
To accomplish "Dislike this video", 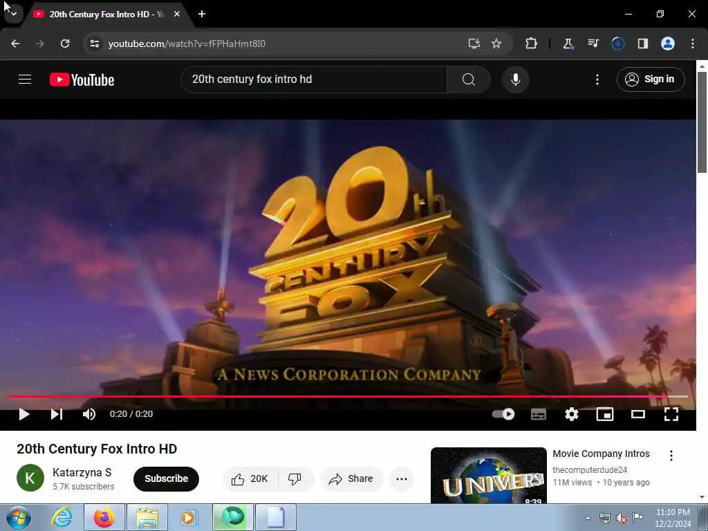I will click(x=295, y=479).
